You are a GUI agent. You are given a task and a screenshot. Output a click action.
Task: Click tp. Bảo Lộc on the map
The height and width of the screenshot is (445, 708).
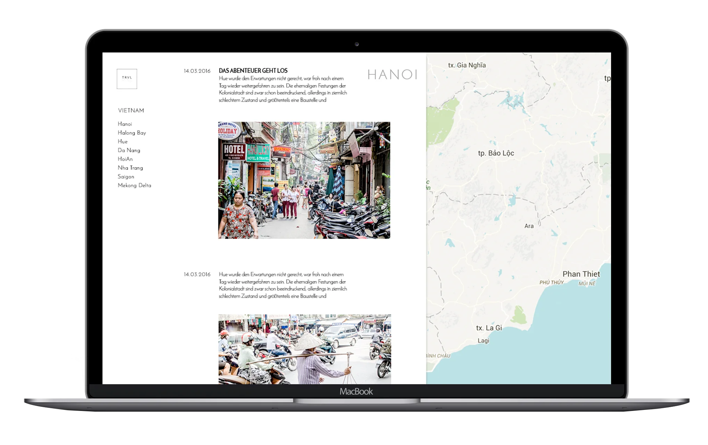coord(496,153)
